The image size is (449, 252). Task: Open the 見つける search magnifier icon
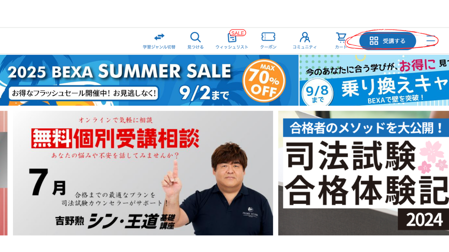click(195, 37)
